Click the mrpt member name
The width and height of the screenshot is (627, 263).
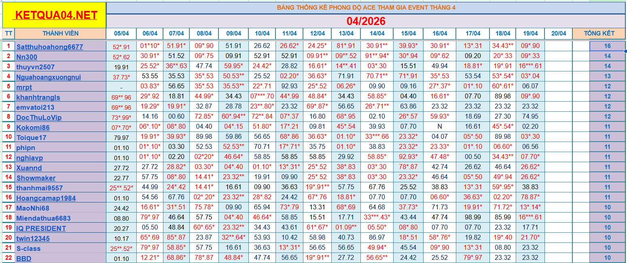[x=24, y=87]
